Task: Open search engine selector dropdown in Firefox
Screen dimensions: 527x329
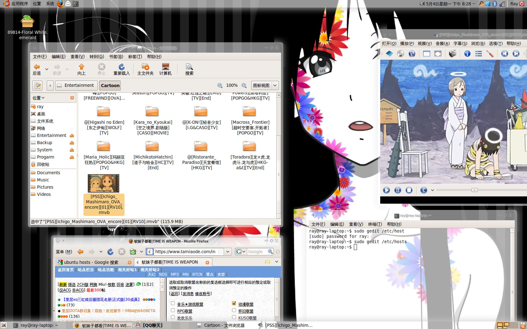Action: click(x=241, y=252)
